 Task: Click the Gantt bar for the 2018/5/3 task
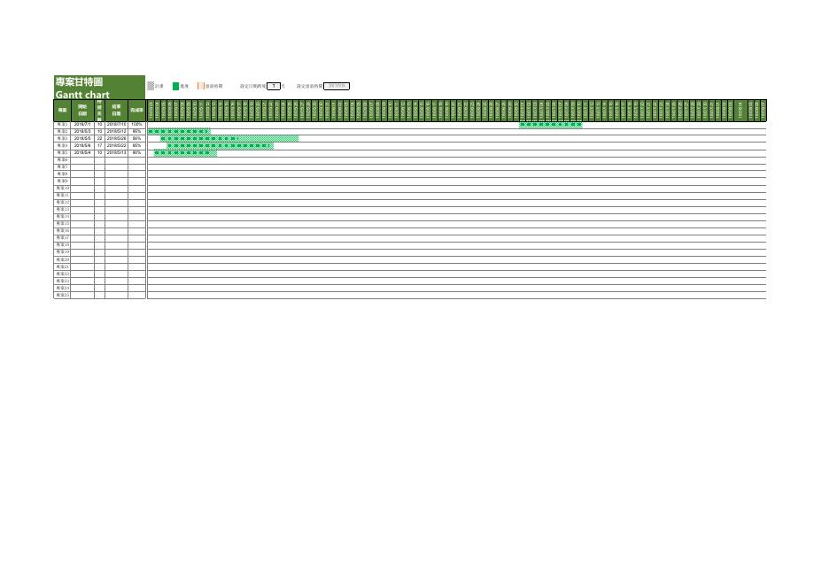coord(179,132)
